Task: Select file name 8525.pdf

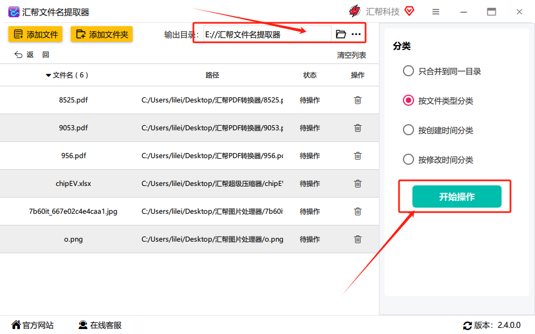Action: (74, 100)
